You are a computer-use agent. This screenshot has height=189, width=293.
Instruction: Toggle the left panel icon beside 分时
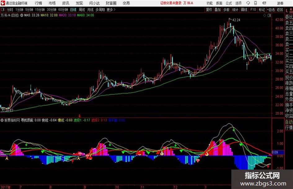click(2, 10)
